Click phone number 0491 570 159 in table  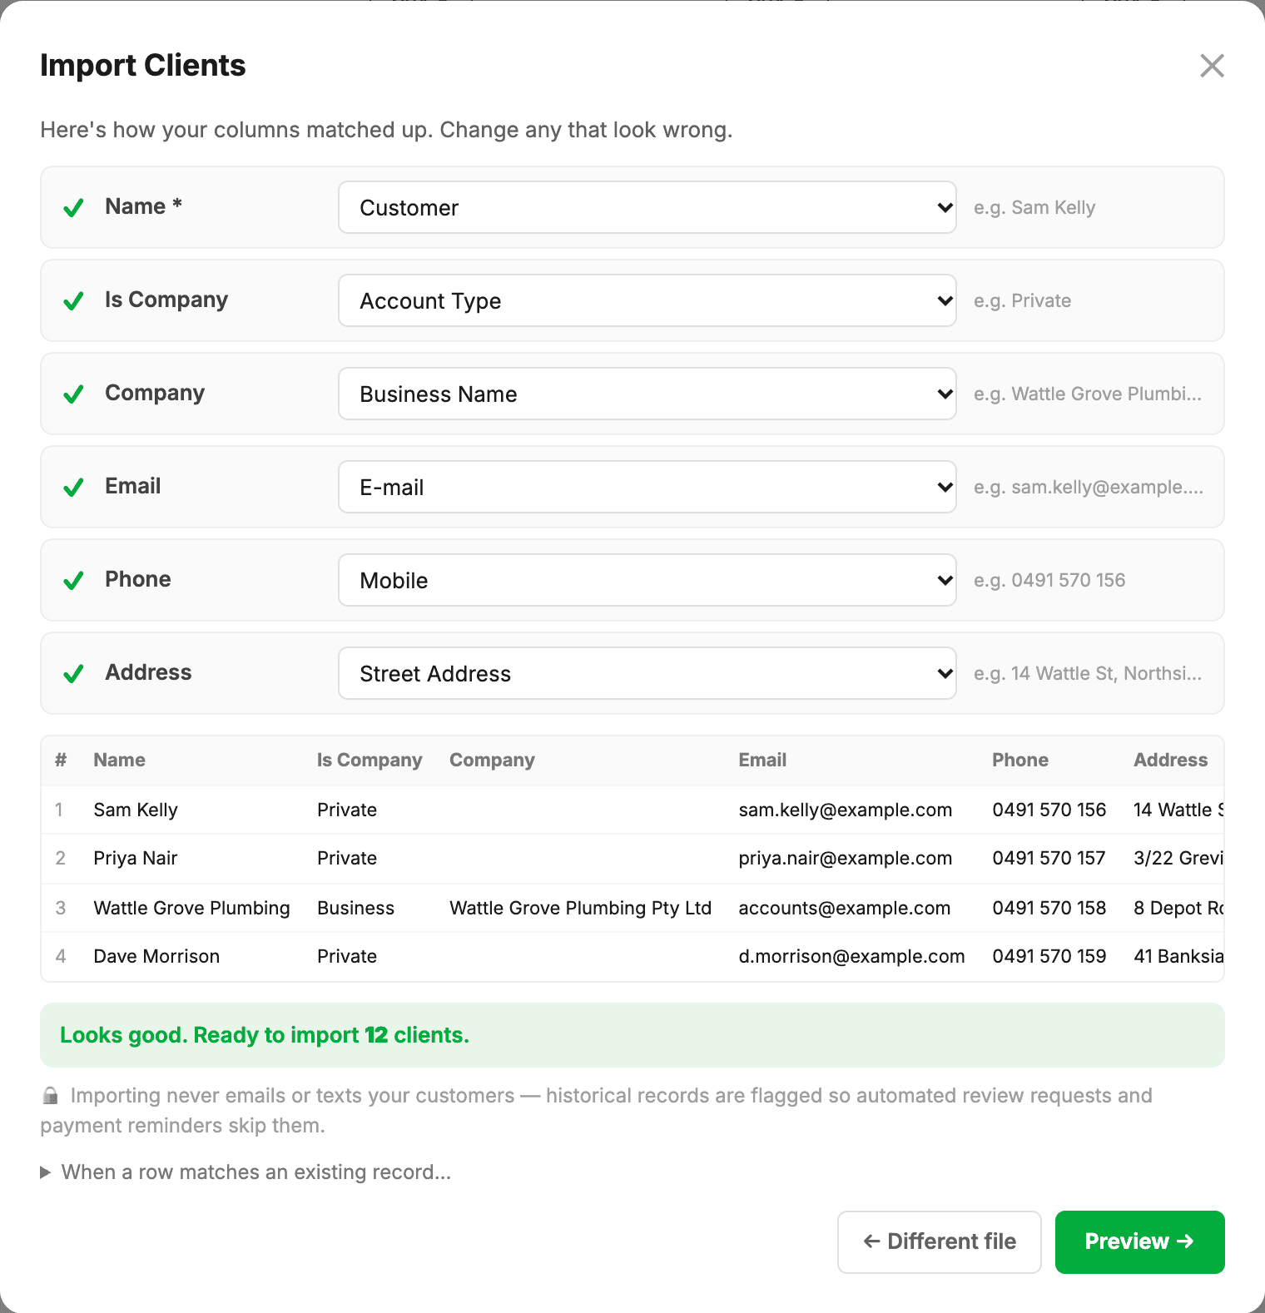(x=1049, y=956)
